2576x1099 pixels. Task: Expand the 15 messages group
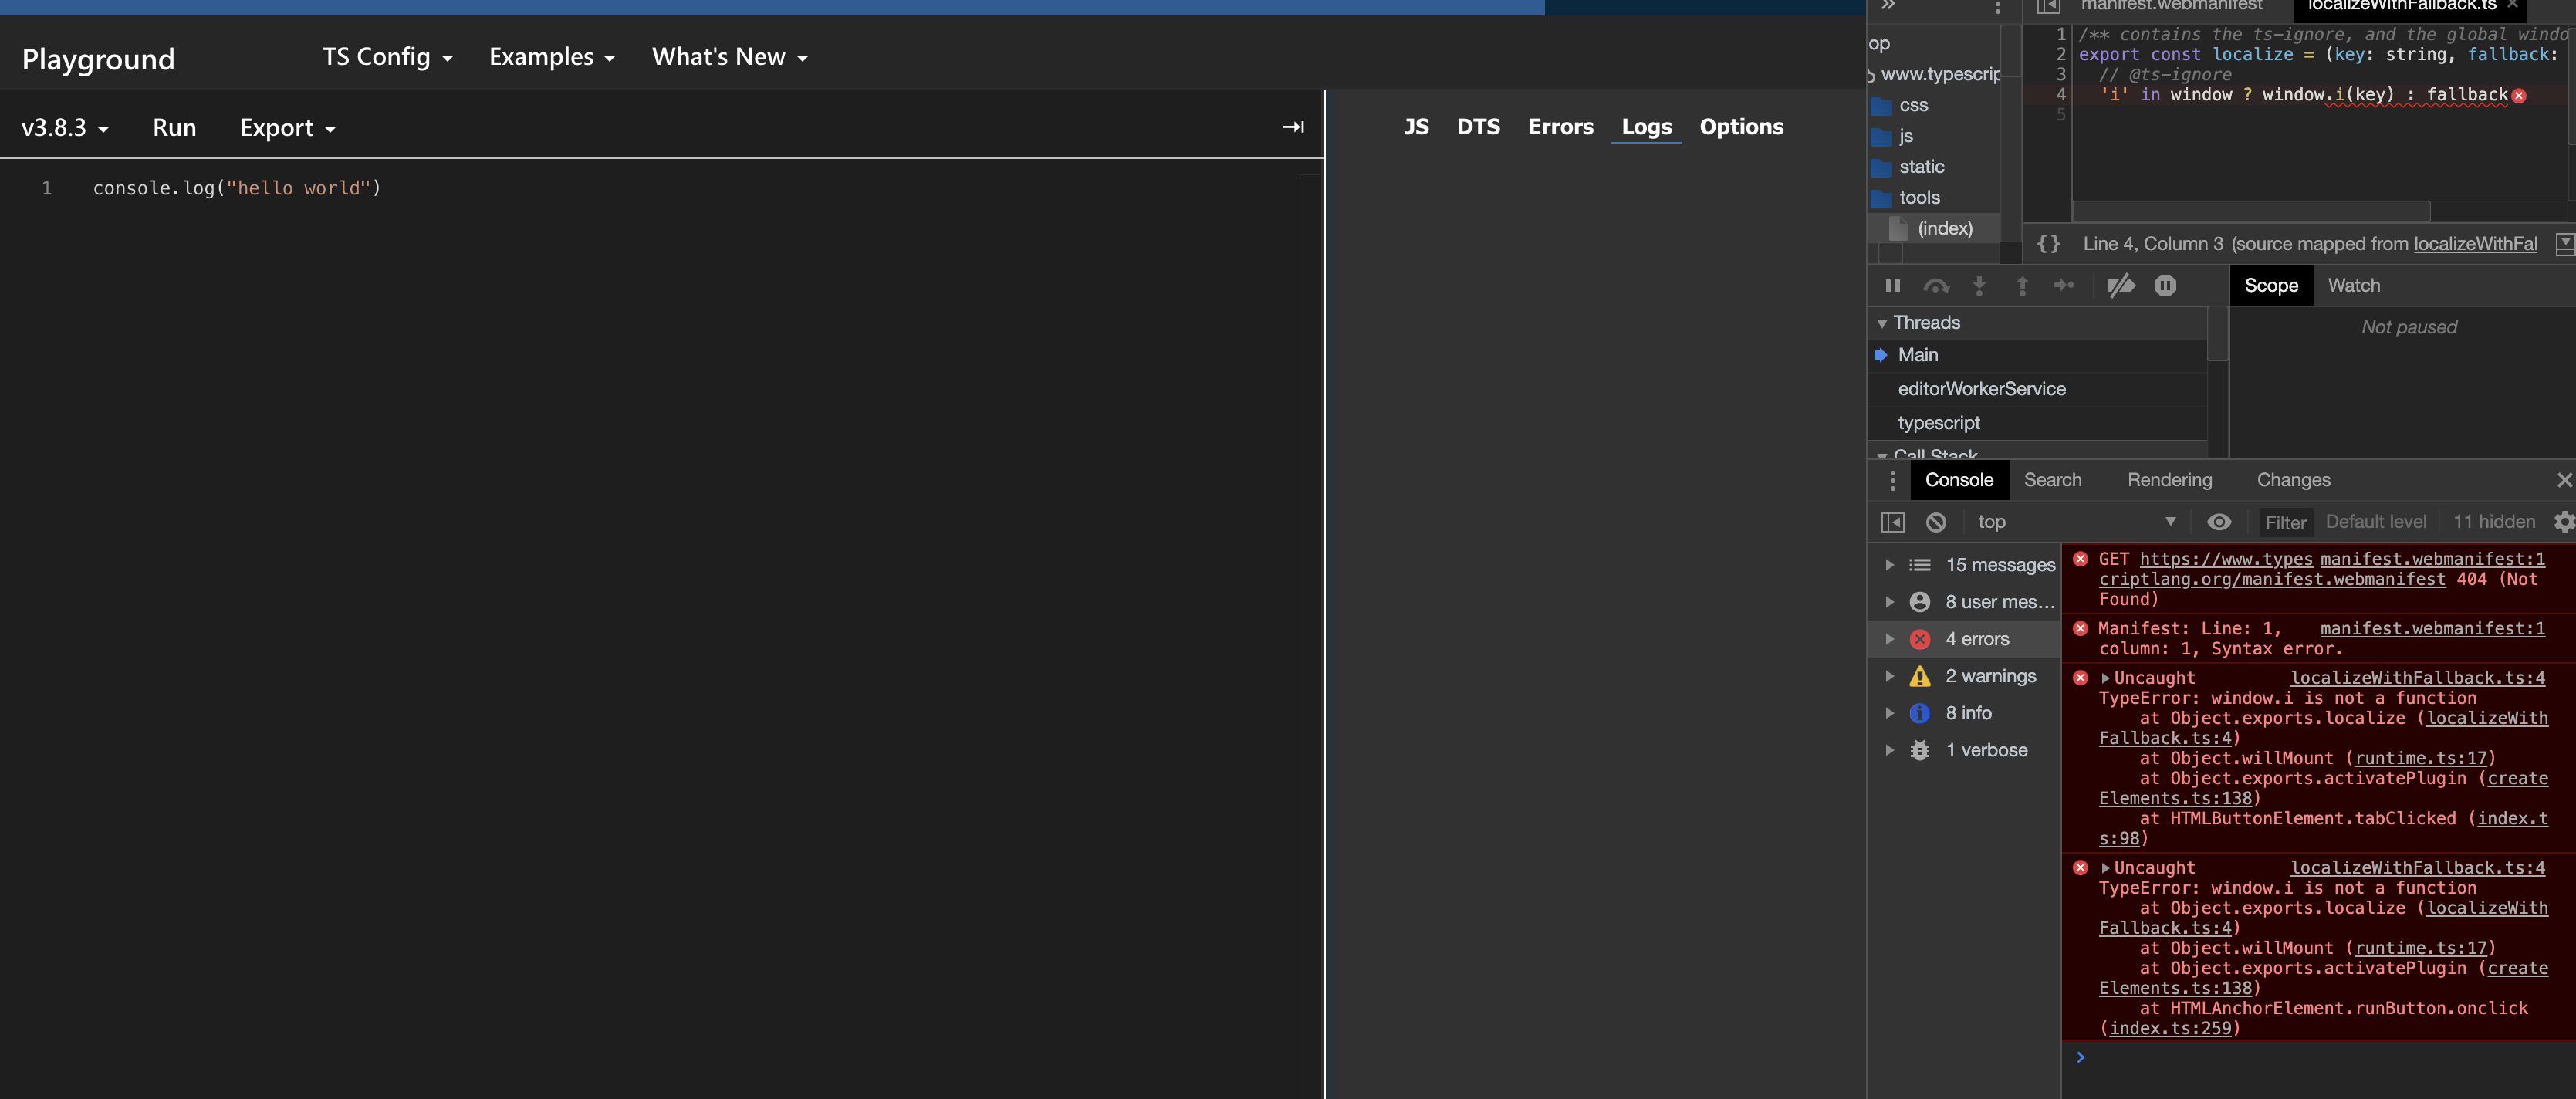tap(1890, 564)
